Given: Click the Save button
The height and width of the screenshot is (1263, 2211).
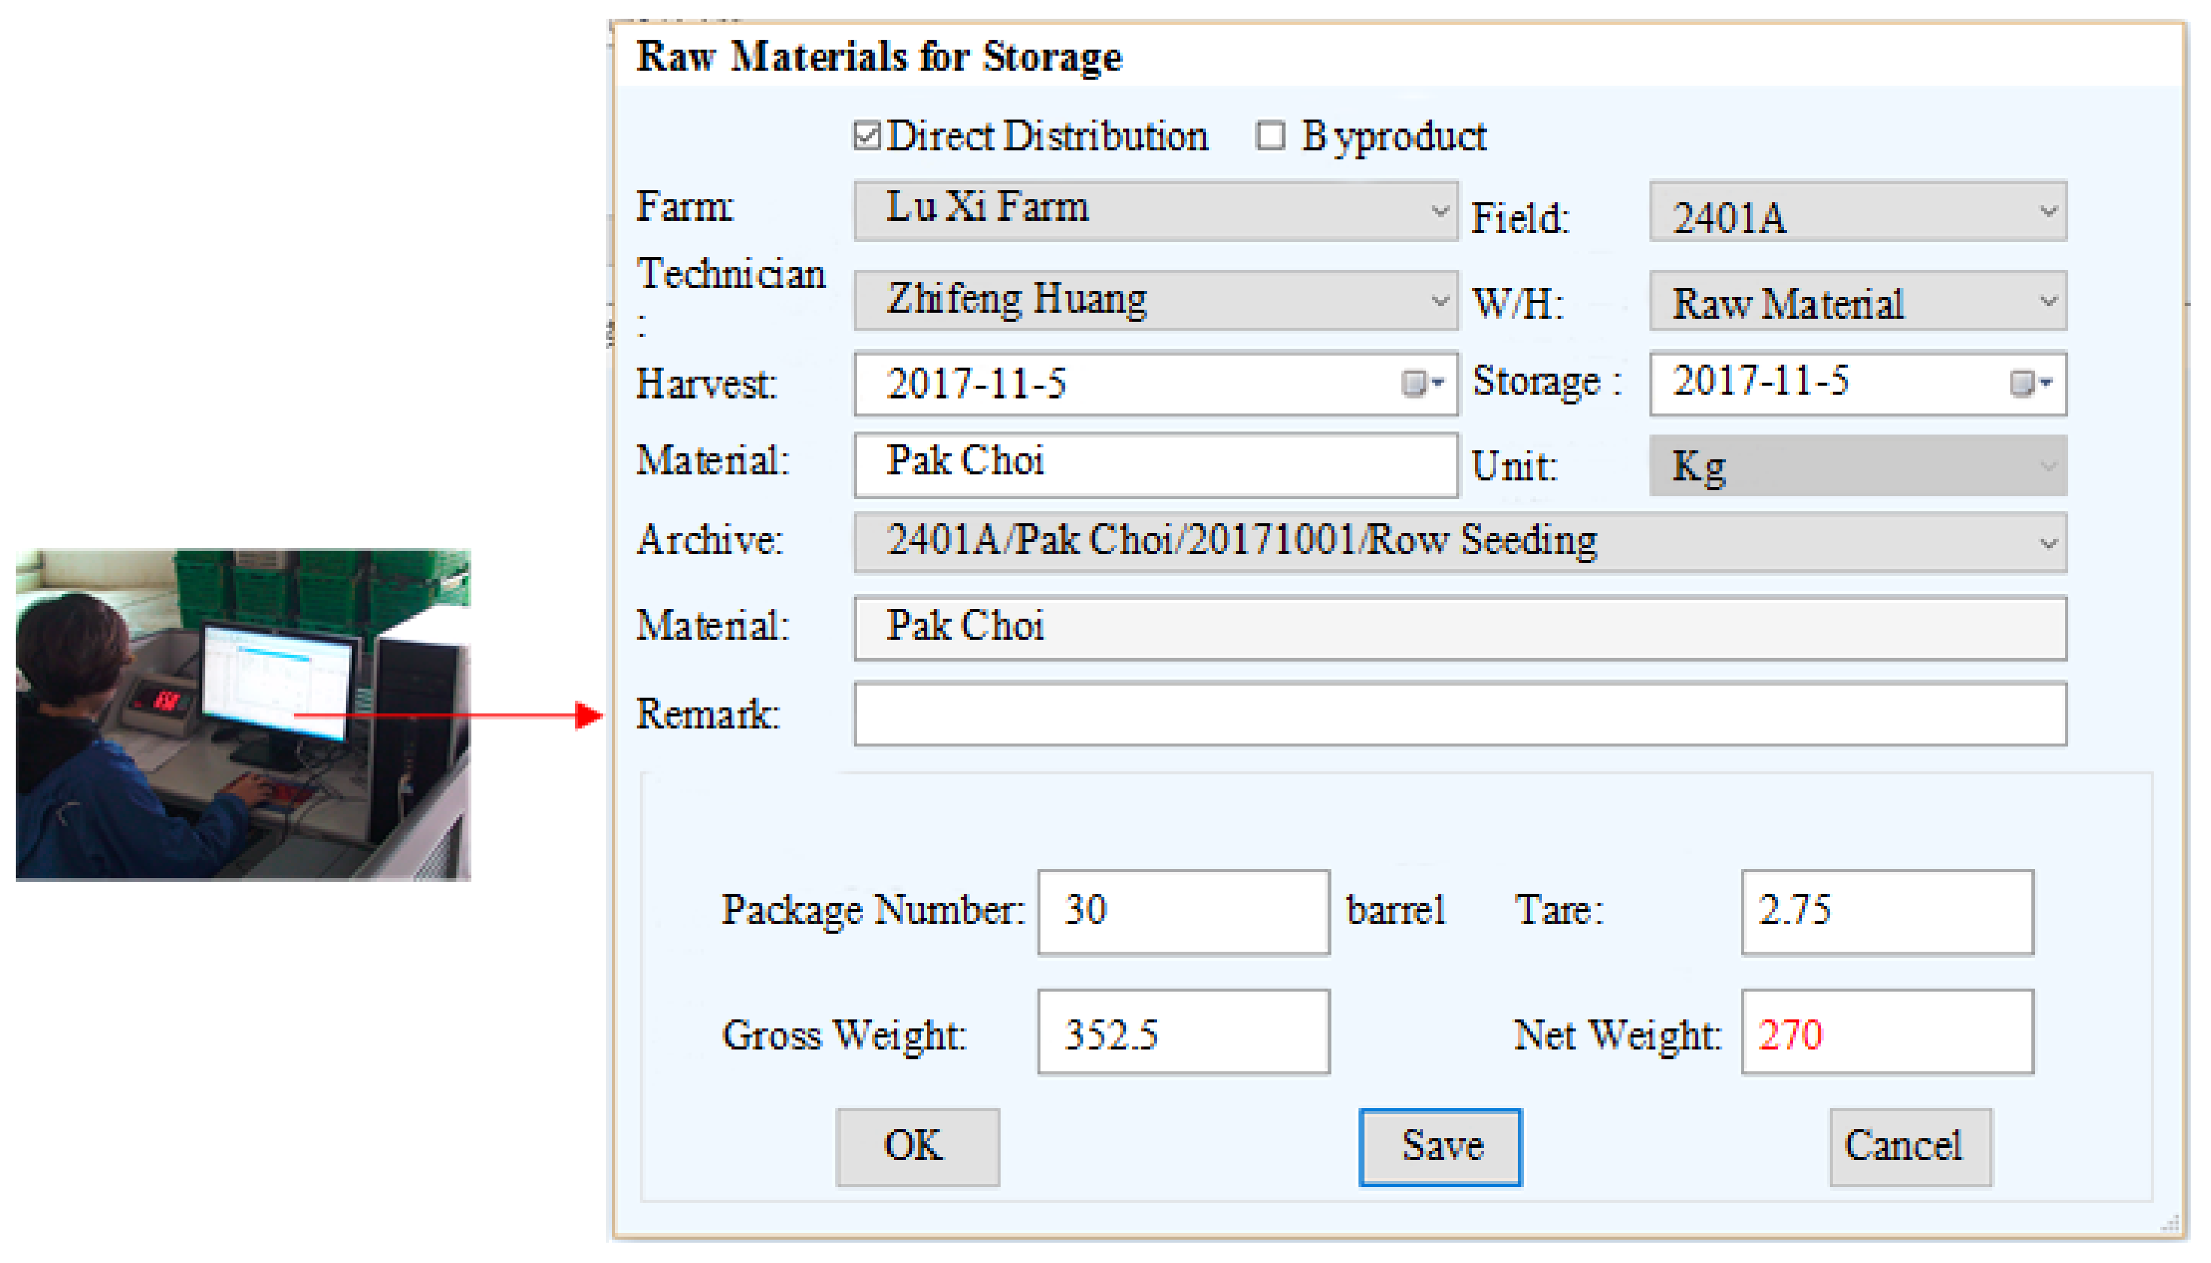Looking at the screenshot, I should 1439,1146.
